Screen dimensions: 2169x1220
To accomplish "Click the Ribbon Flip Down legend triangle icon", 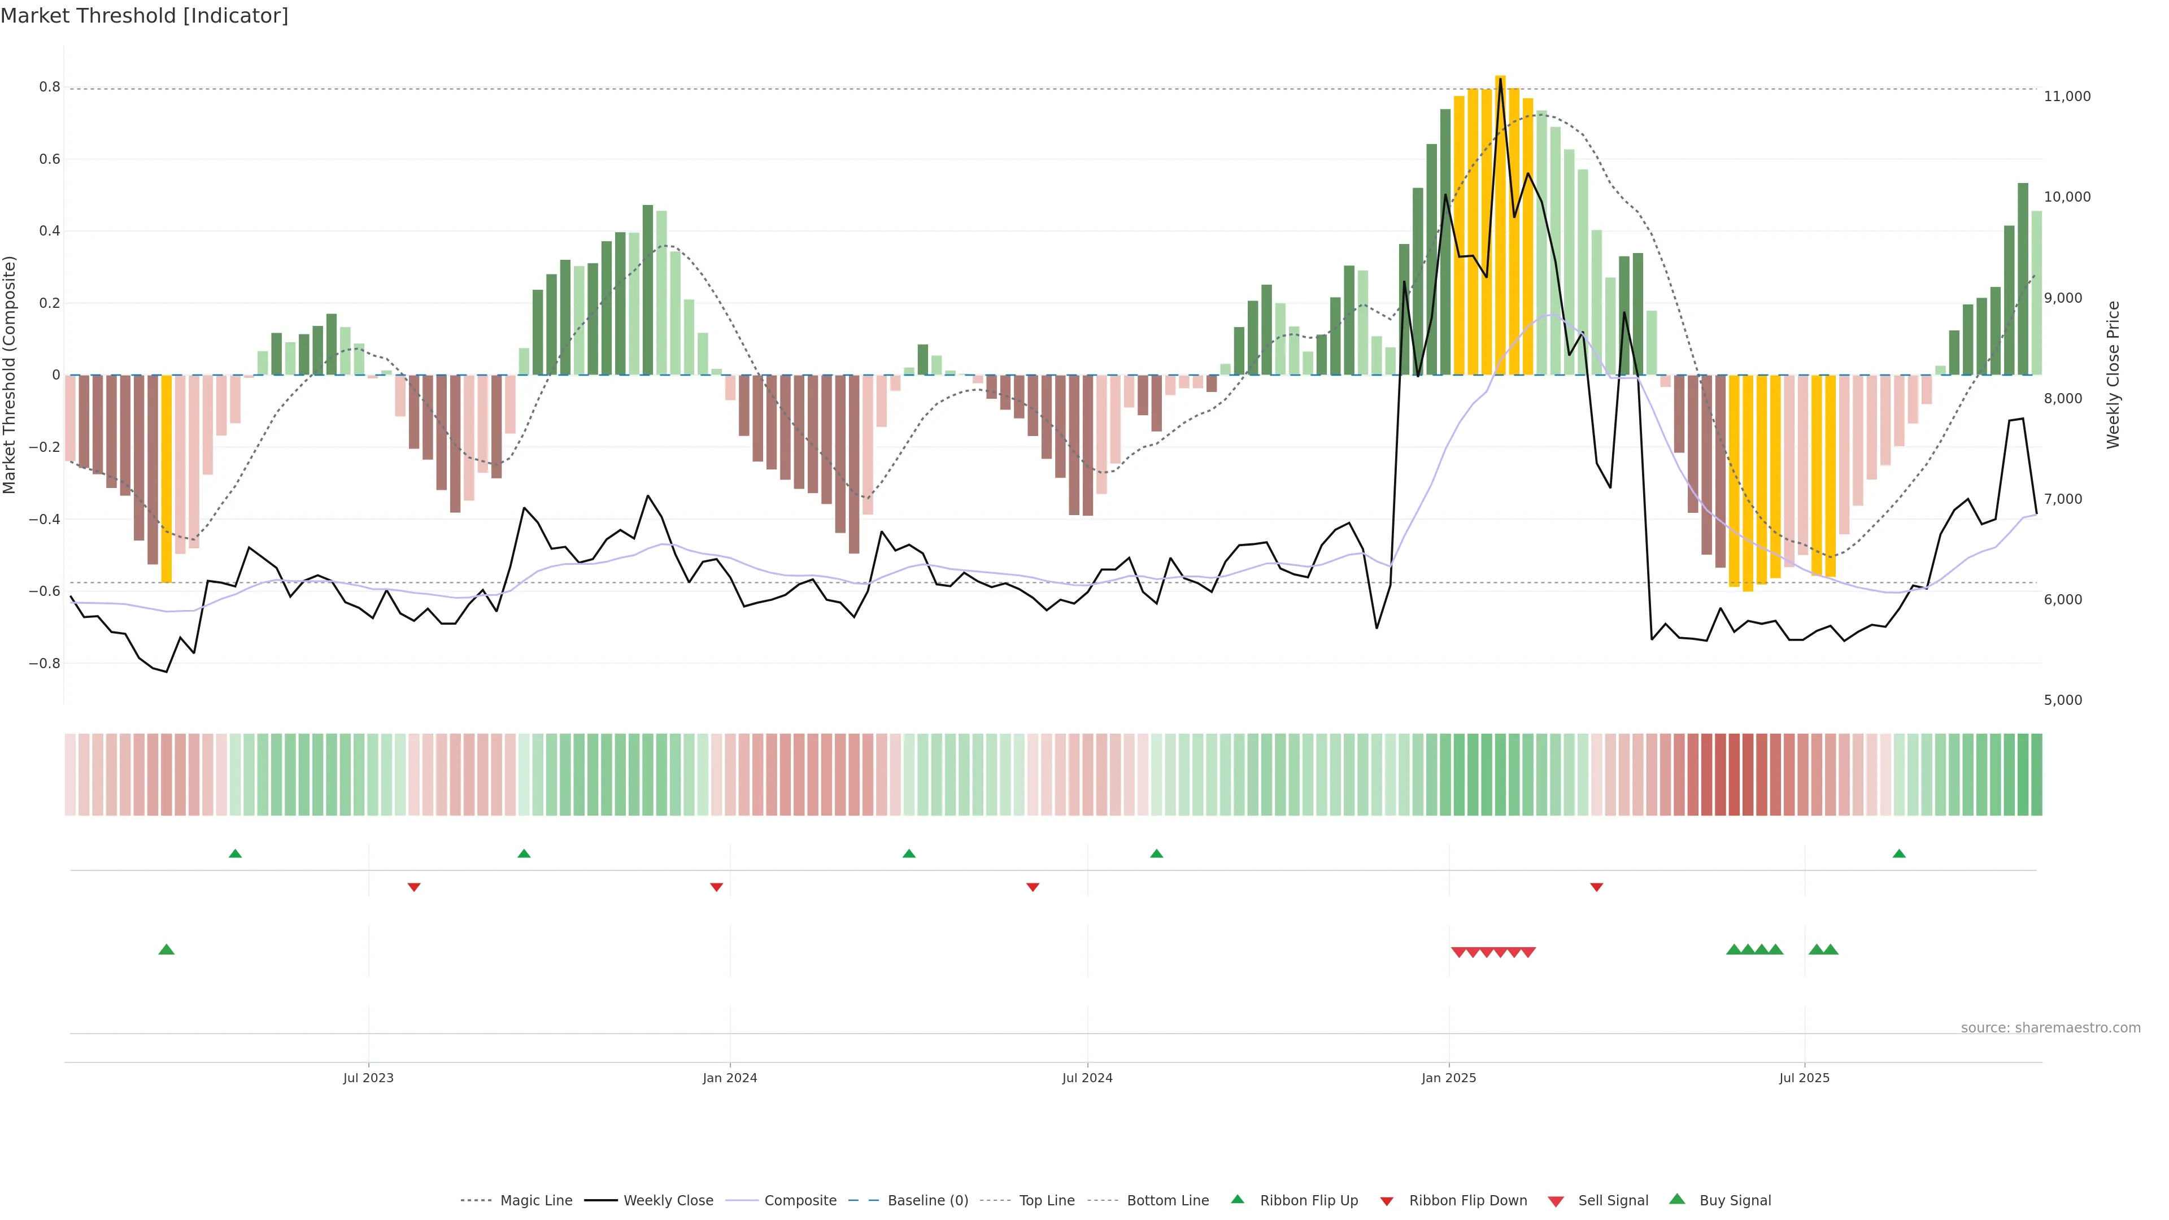I will [1387, 1201].
